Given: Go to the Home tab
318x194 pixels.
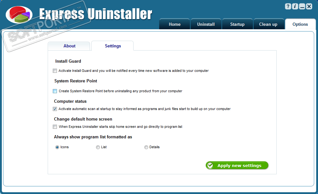Looking at the screenshot, I should pos(175,24).
